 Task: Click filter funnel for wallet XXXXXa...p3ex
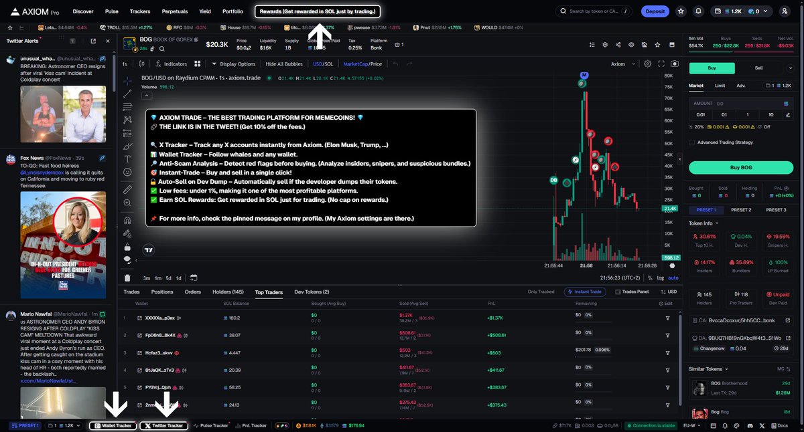pos(667,318)
